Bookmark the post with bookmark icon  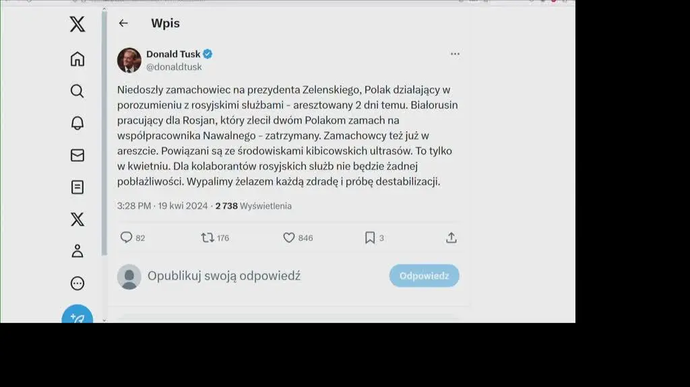pyautogui.click(x=370, y=238)
